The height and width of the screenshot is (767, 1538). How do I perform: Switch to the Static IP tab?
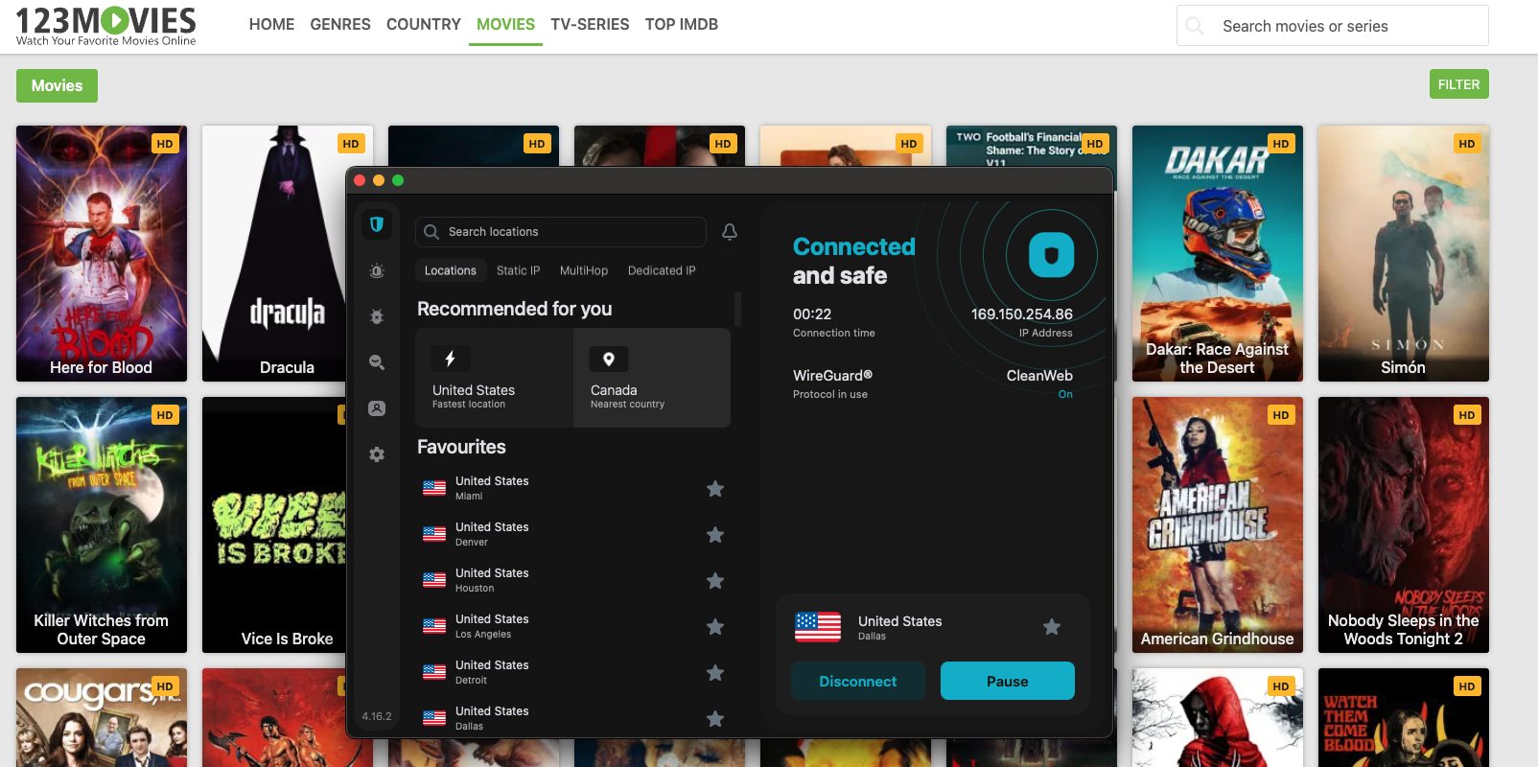click(518, 270)
